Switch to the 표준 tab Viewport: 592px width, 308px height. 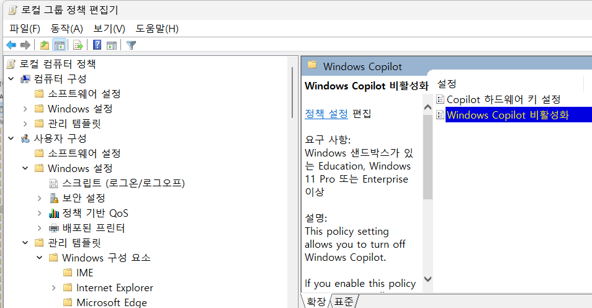[x=344, y=302]
